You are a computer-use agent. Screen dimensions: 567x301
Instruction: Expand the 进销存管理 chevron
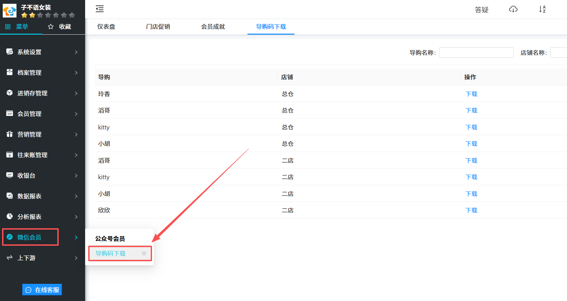76,93
